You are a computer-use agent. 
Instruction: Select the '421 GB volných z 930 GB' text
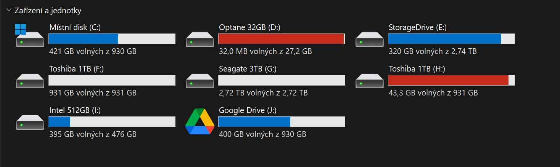point(93,51)
